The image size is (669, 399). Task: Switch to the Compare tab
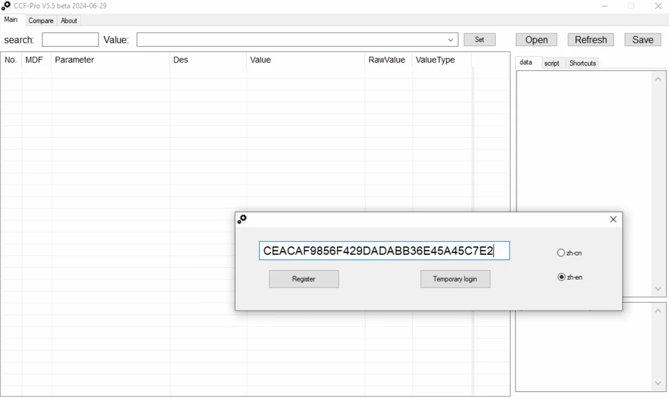(x=41, y=20)
